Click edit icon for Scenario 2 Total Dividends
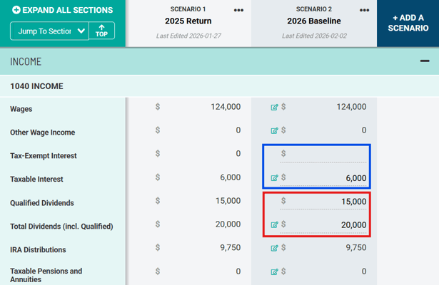Viewport: 439px width, 285px height. tap(274, 225)
